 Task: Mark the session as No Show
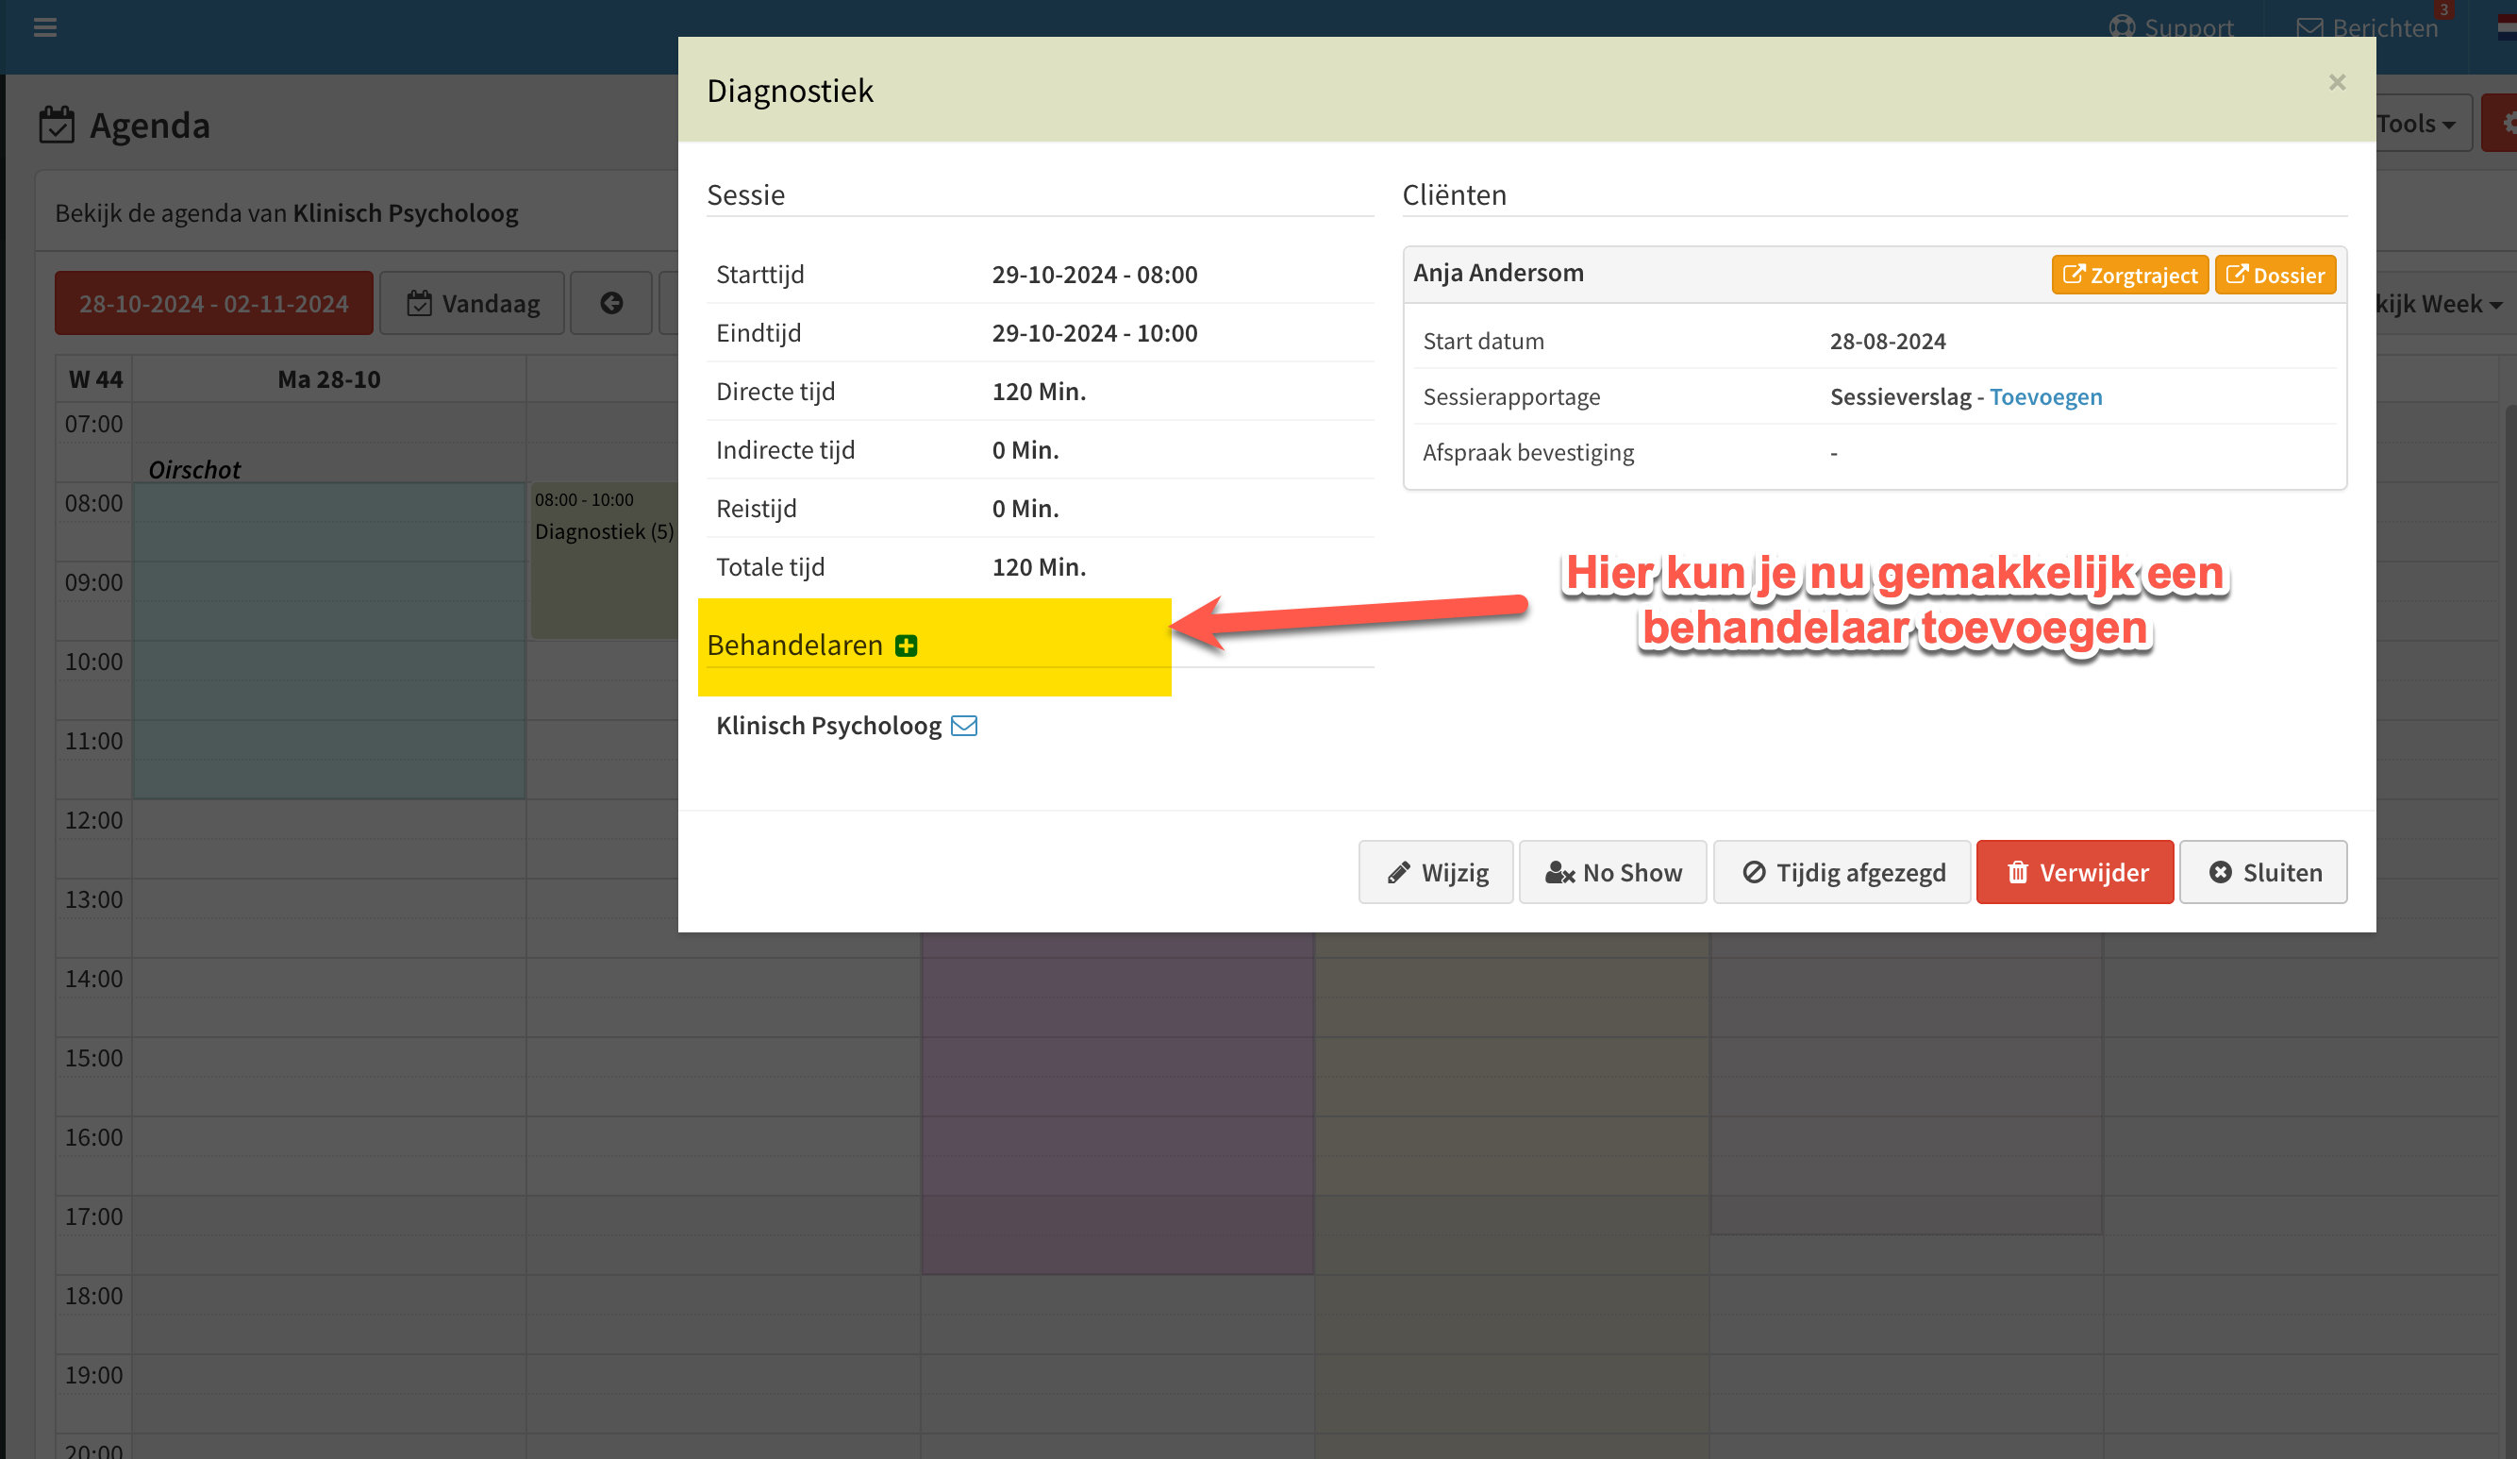[x=1612, y=872]
